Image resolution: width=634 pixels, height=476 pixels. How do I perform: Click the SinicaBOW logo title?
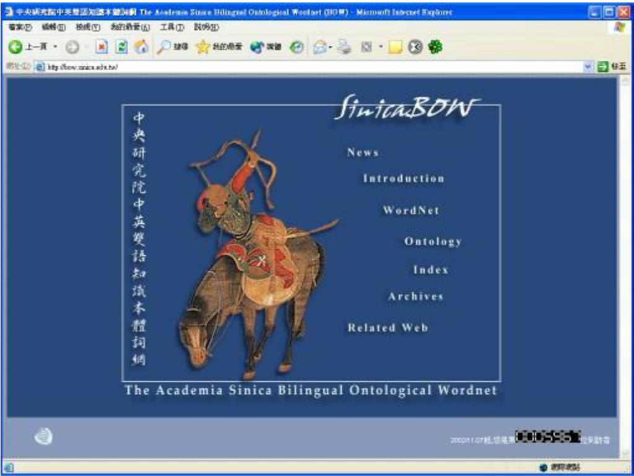pyautogui.click(x=407, y=108)
